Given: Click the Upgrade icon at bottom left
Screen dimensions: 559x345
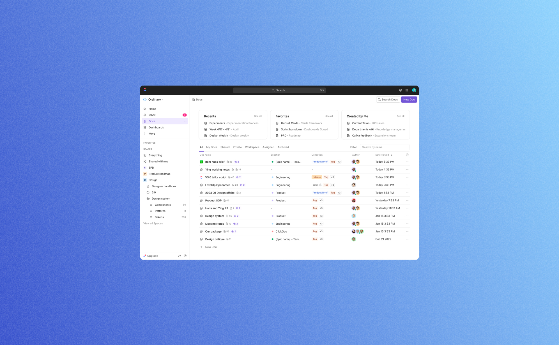Looking at the screenshot, I should tap(145, 256).
